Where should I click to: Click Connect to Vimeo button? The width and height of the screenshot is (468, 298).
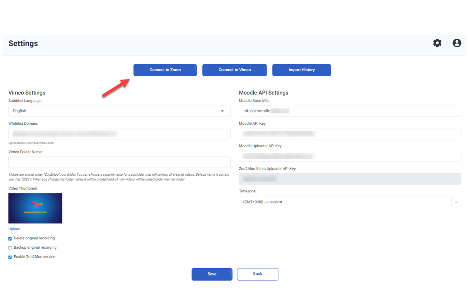tap(234, 70)
